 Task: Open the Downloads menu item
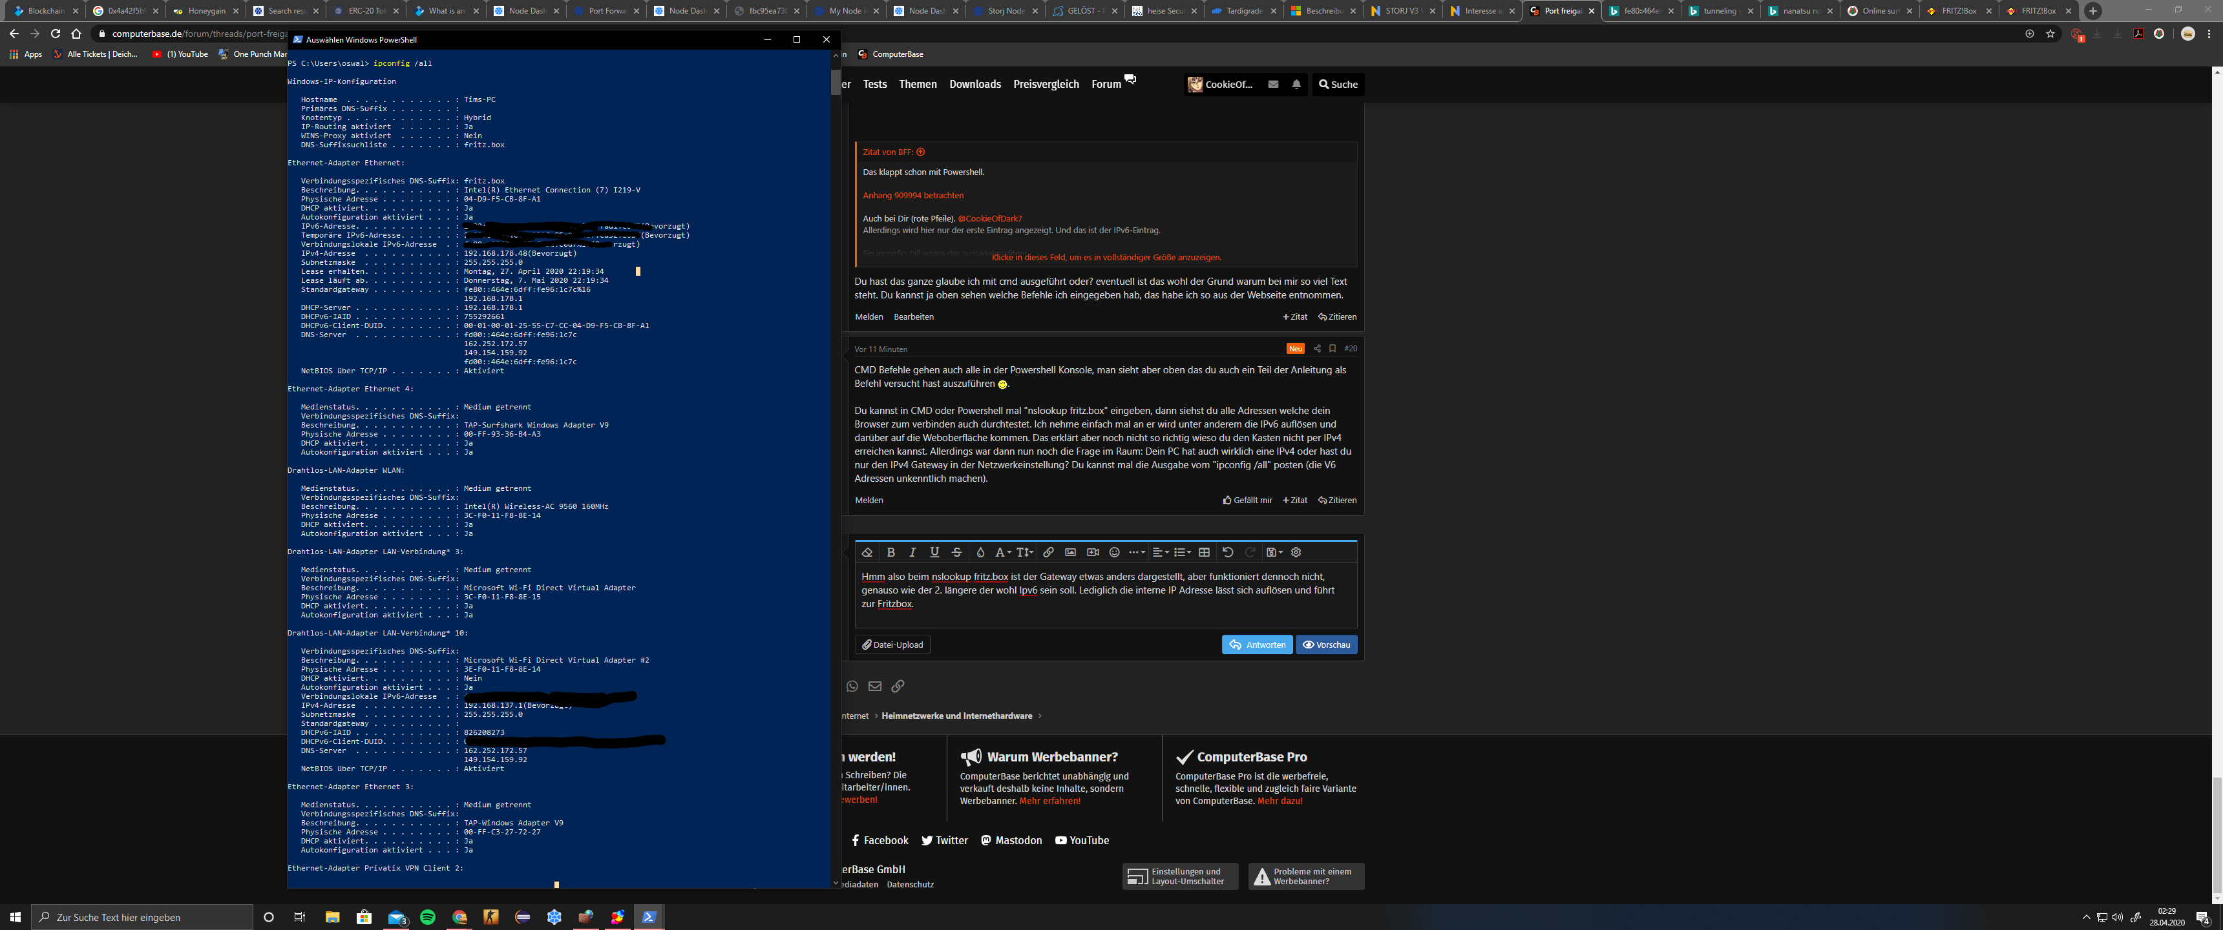tap(975, 85)
